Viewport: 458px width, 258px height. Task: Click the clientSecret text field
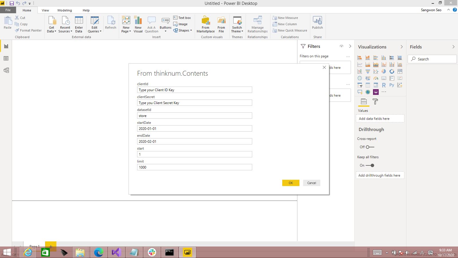[x=195, y=103]
